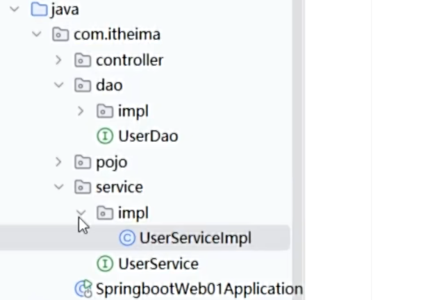This screenshot has height=300, width=421.
Task: Click the UserServiceImpl class icon
Action: coord(126,238)
